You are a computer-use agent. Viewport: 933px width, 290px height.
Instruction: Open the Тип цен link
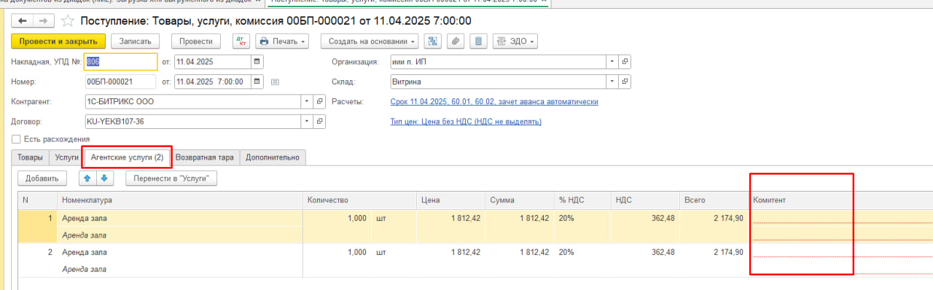(x=466, y=122)
